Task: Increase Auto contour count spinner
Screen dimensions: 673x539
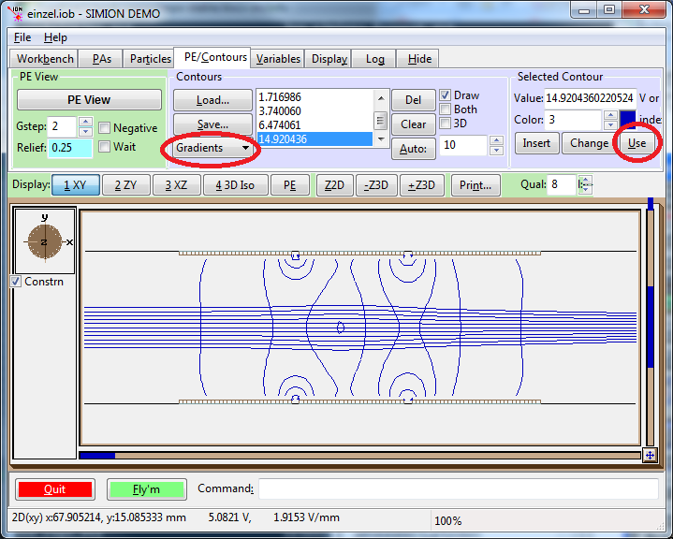Action: (496, 140)
